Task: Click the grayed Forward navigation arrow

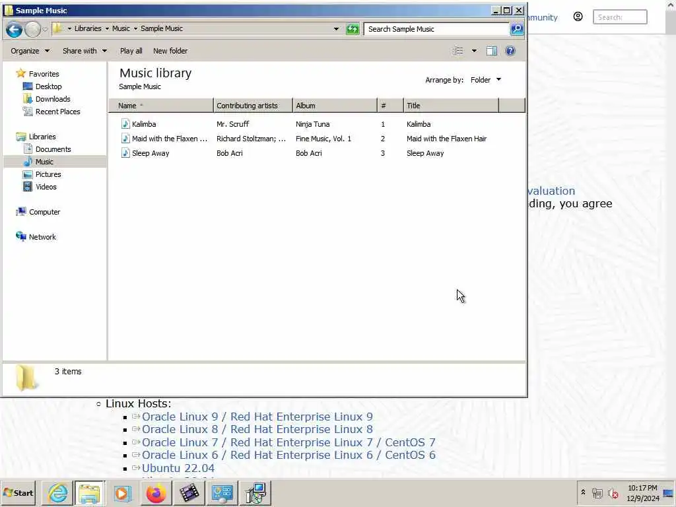Action: (x=33, y=29)
